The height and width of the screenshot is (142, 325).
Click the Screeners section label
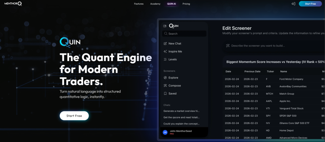coord(169,71)
